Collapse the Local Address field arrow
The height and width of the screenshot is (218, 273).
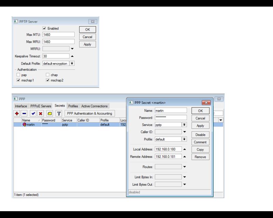tap(185, 149)
